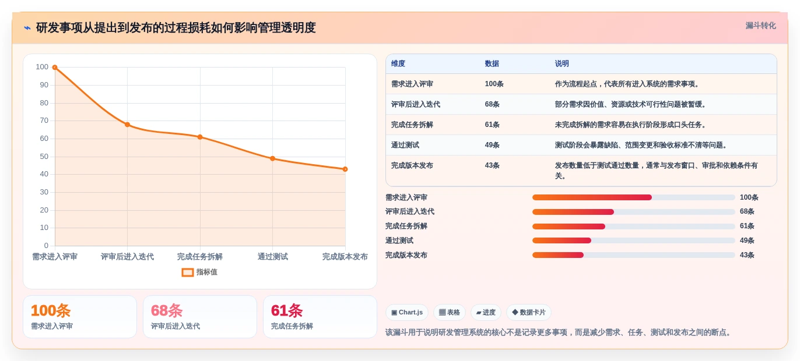Select chart data point for 需求进入评审
Image resolution: width=800 pixels, height=361 pixels.
tap(55, 68)
